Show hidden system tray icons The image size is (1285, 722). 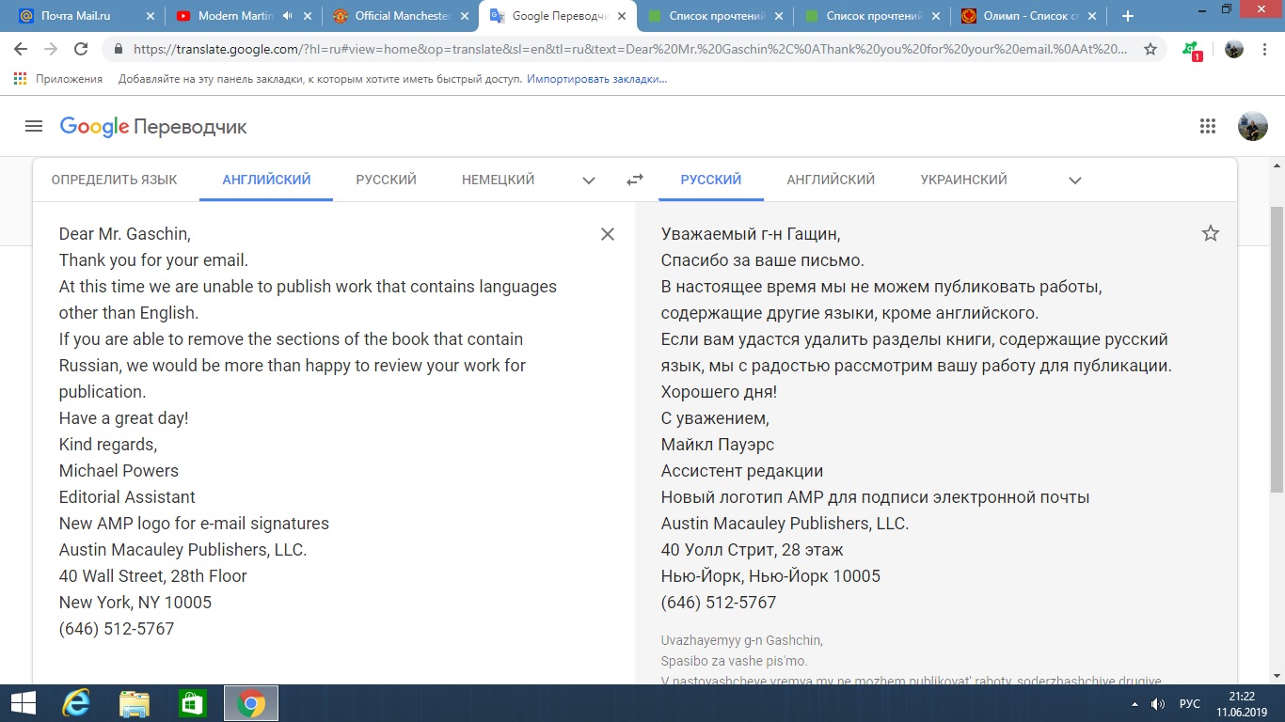click(1134, 704)
